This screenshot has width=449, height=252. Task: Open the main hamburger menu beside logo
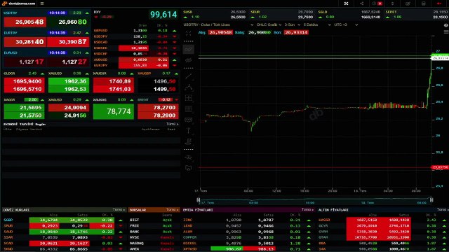point(42,3)
